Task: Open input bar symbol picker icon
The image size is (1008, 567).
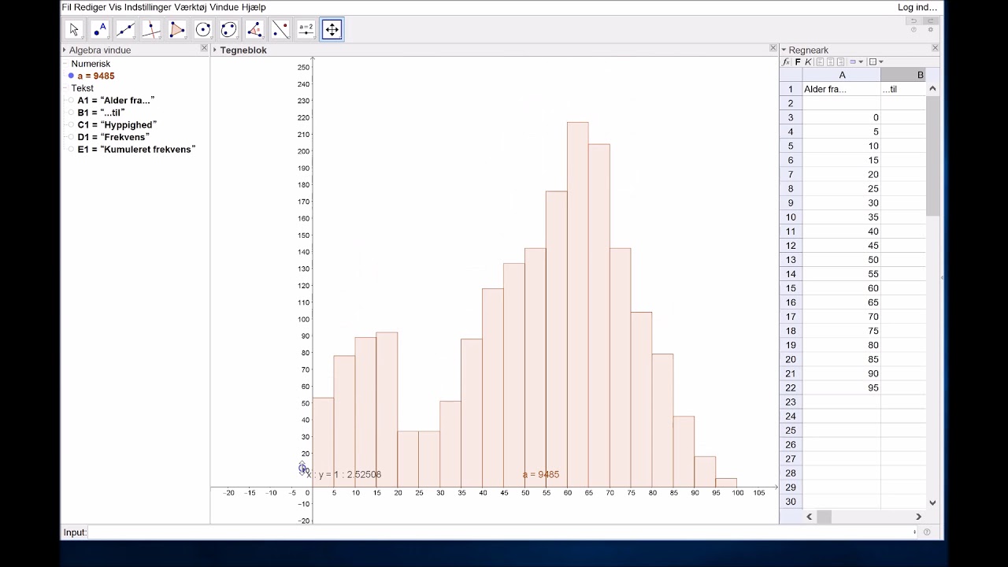Action: (914, 532)
